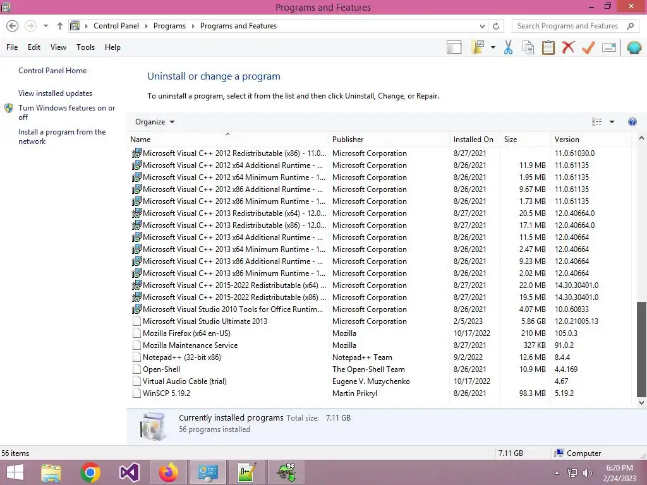Toggle the preview pane layout icon
Viewport: 647px width, 485px height.
click(x=454, y=47)
